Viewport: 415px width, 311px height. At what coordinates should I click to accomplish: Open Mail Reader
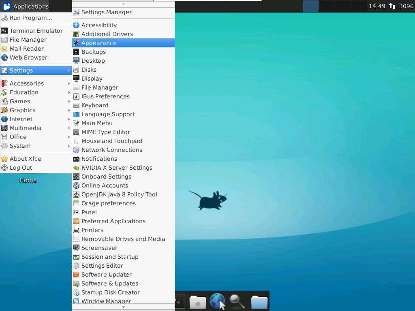tap(36, 49)
